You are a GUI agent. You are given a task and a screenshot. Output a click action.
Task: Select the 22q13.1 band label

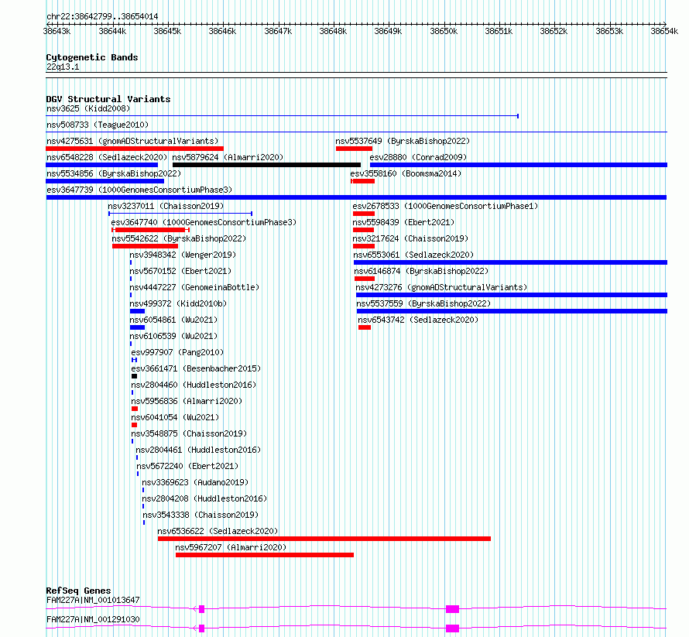coord(63,67)
